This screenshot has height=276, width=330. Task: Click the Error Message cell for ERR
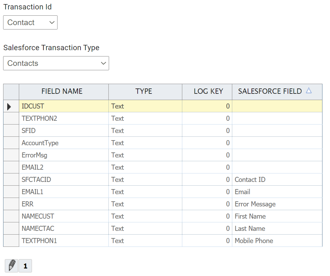255,204
